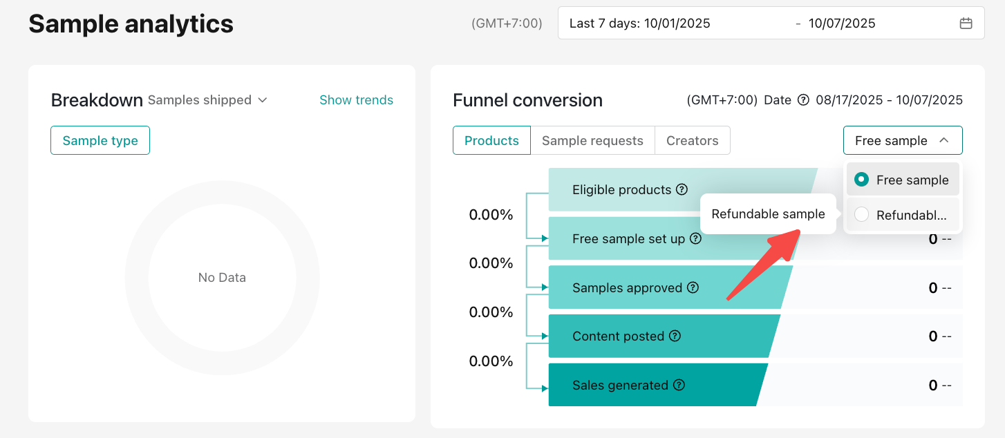Open the Last 7 days date picker
Image resolution: width=1005 pixels, height=438 pixels.
pos(639,23)
